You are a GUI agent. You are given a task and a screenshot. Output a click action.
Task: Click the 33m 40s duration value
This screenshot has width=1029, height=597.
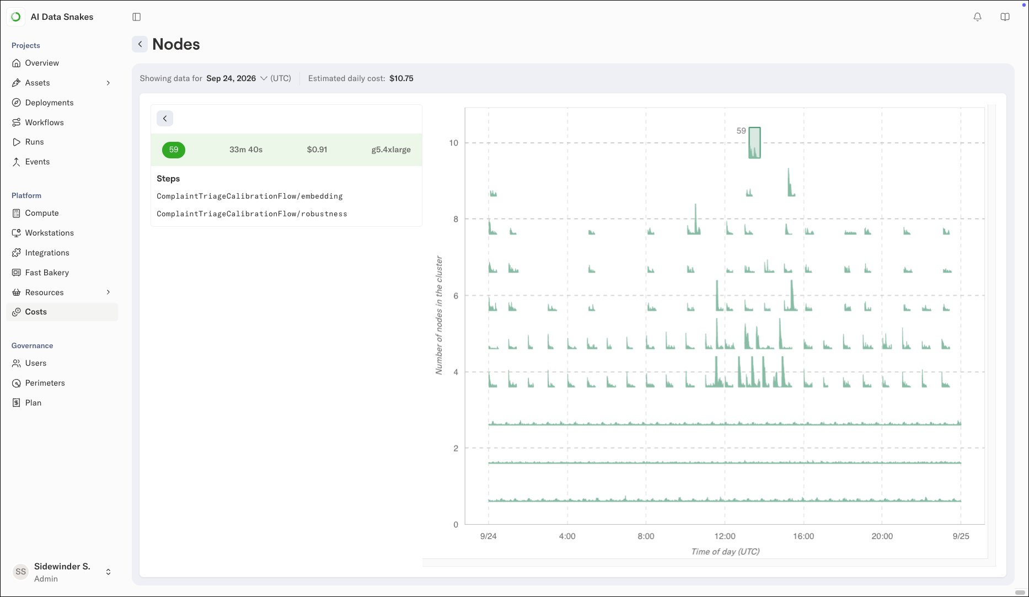click(x=246, y=150)
